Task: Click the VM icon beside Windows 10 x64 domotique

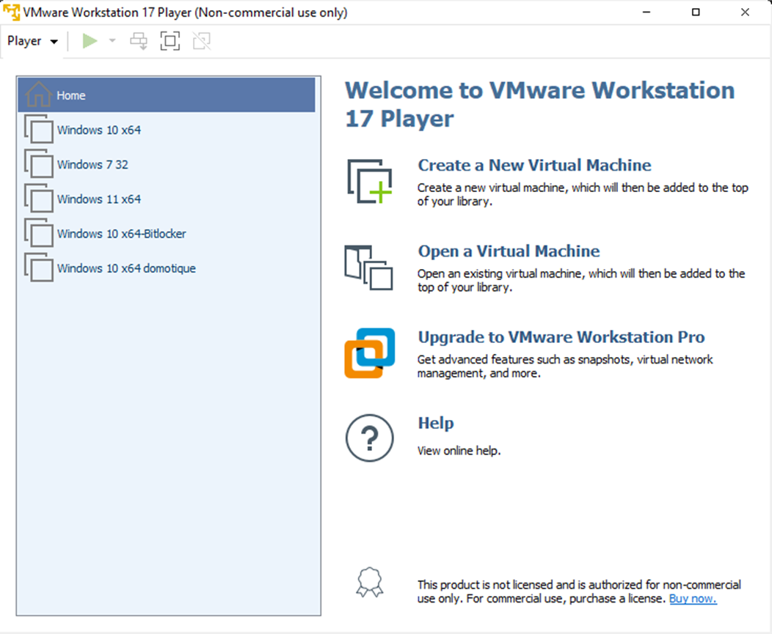Action: [x=38, y=268]
